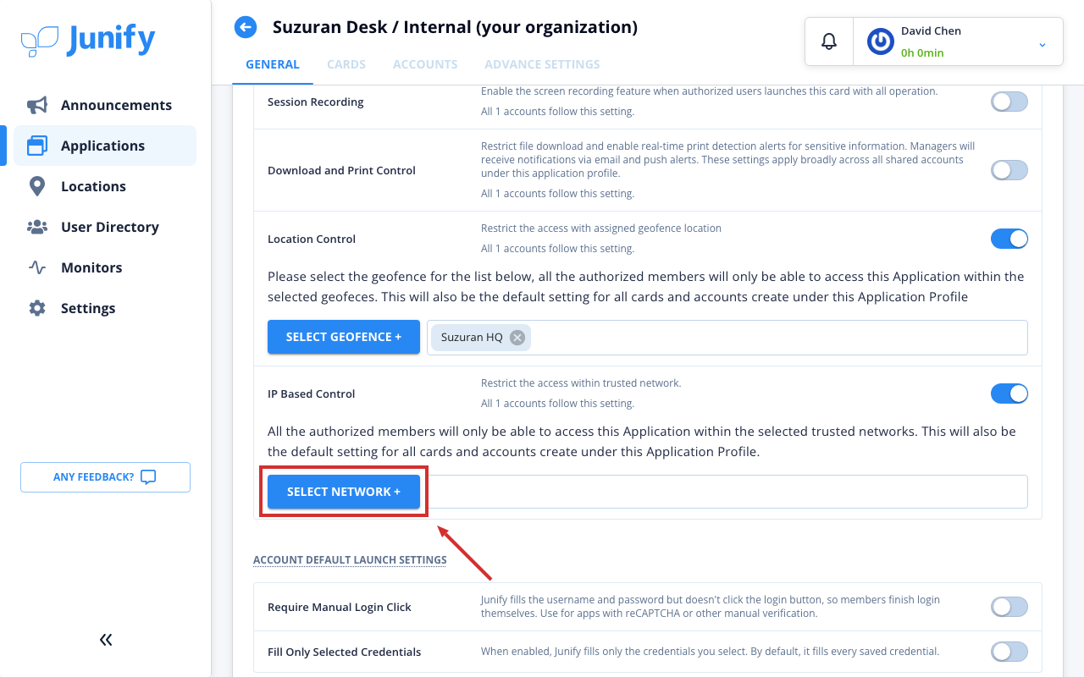Click the Suzuran Desk / Internal page title

click(x=455, y=27)
